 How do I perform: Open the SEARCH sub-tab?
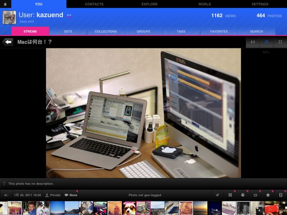[x=256, y=31]
